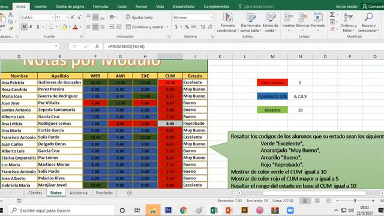Open Ordenar y filtrar
The image size is (384, 216).
pyautogui.click(x=348, y=23)
